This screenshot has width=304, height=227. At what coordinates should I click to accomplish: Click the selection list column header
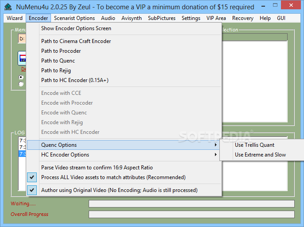(x=254, y=37)
